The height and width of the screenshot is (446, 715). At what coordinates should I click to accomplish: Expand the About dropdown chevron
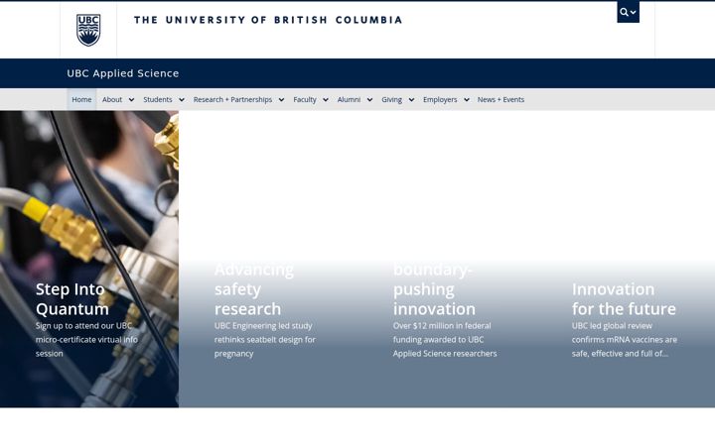(x=131, y=100)
